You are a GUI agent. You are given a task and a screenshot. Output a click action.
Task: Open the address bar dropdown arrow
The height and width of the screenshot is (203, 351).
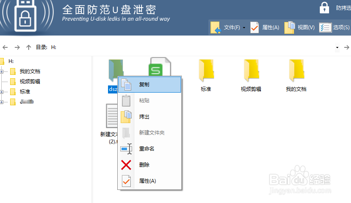click(337, 47)
